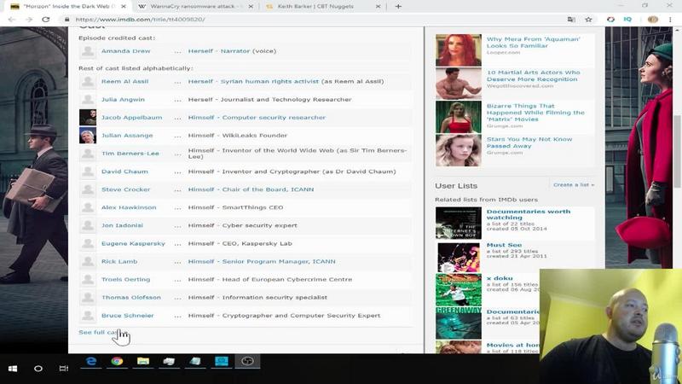Open File Explorer from the taskbar
The image size is (682, 384).
point(143,361)
